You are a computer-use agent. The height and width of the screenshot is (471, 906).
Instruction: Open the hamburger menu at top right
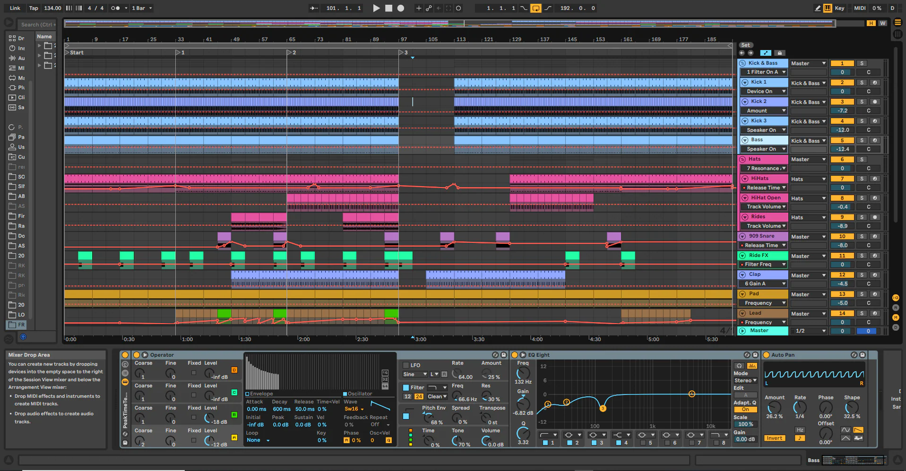897,22
